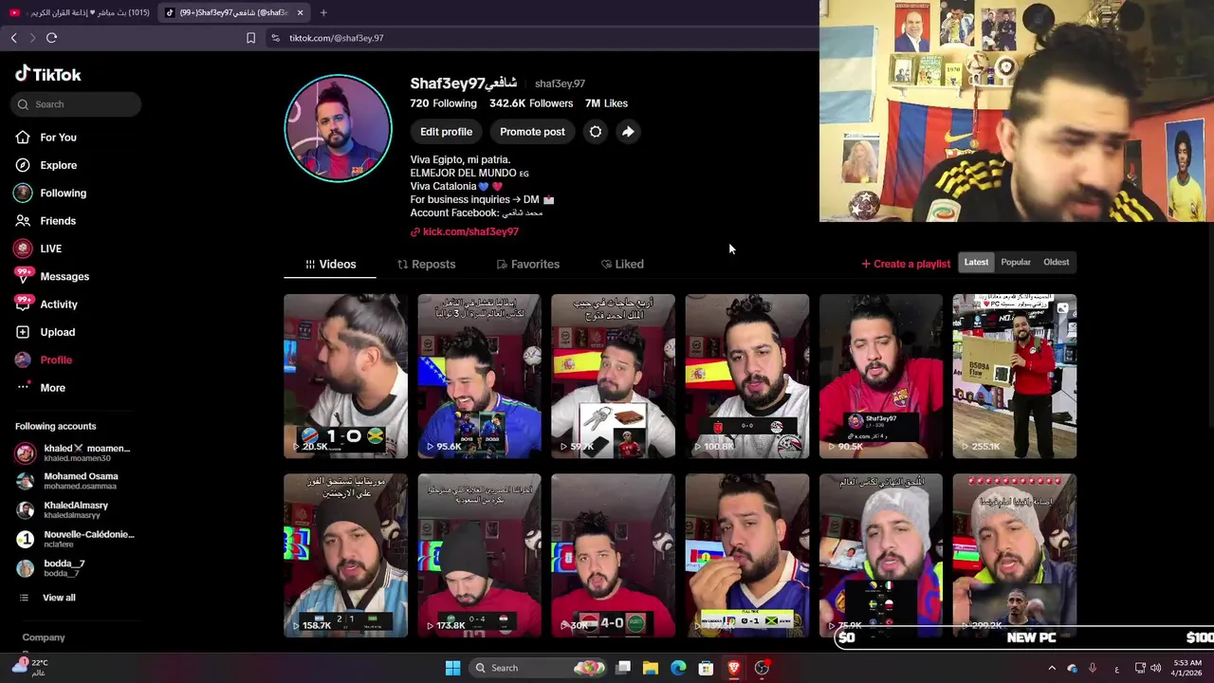1214x683 pixels.
Task: Switch to the Videos tab
Action: [330, 264]
